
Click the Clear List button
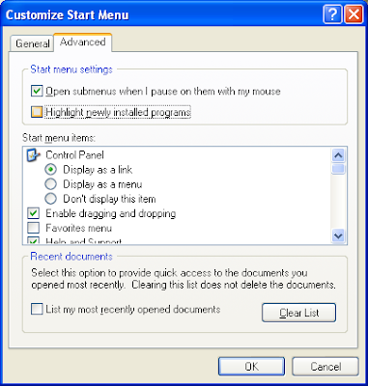(298, 313)
